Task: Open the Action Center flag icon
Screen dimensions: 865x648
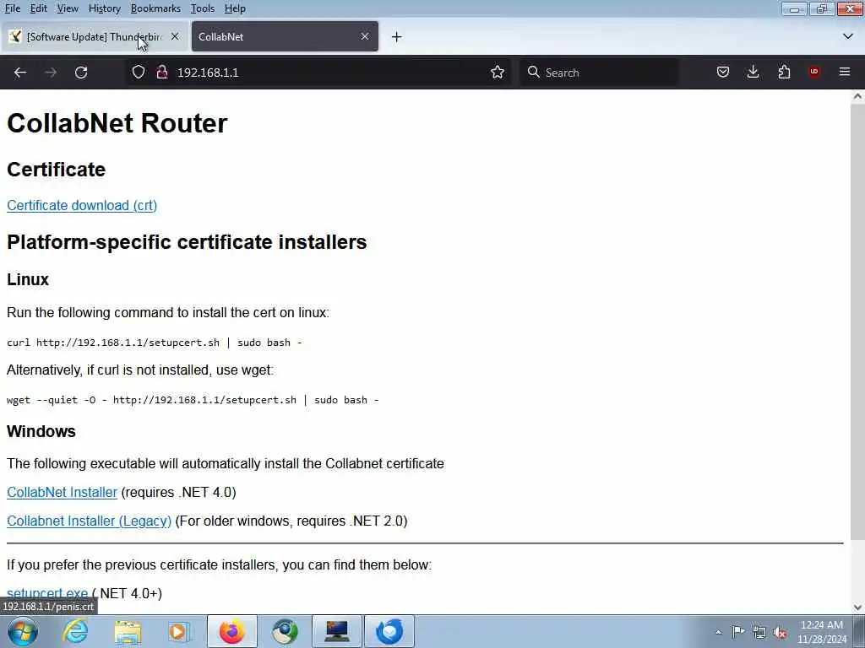Action: pyautogui.click(x=738, y=632)
